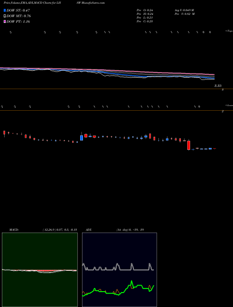
Task: Click the large blue candlestick mid-chart
Action: pyautogui.click(x=82, y=138)
